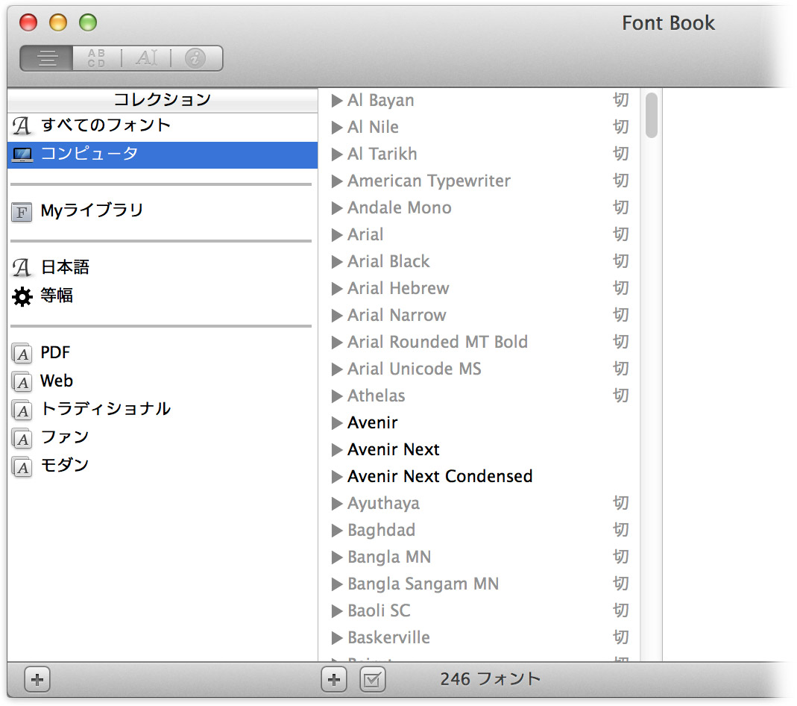
Task: Click the F library icon of Myライブラリ
Action: click(x=22, y=212)
